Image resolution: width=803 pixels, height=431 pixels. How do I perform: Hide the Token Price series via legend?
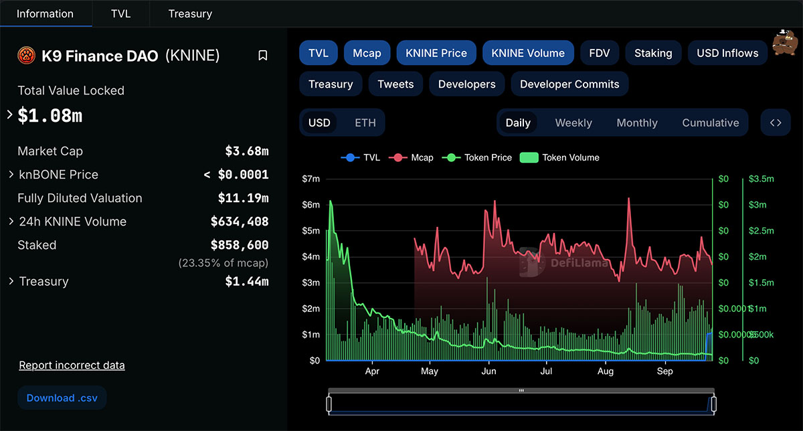[477, 158]
